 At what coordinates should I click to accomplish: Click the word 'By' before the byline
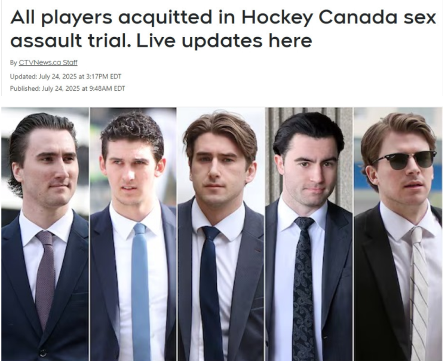(13, 63)
